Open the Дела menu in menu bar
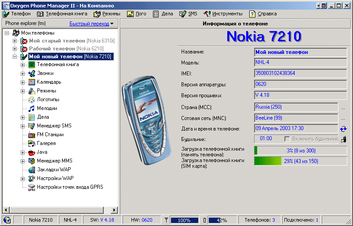 pos(163,14)
